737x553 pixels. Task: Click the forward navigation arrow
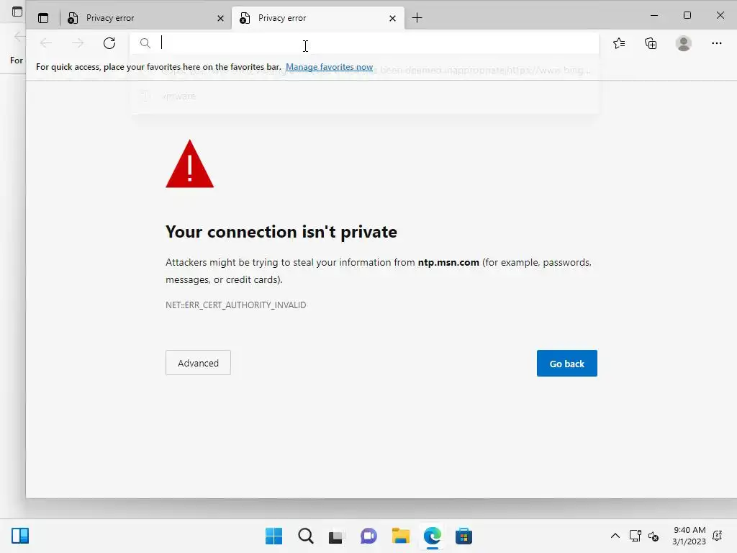78,43
